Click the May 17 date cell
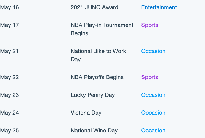The height and width of the screenshot is (138, 205). point(10,25)
